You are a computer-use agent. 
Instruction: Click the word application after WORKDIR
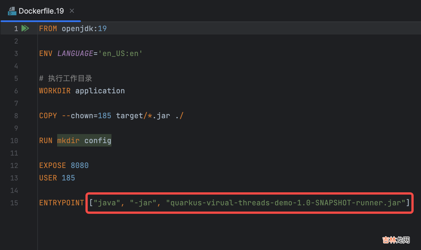click(x=100, y=91)
